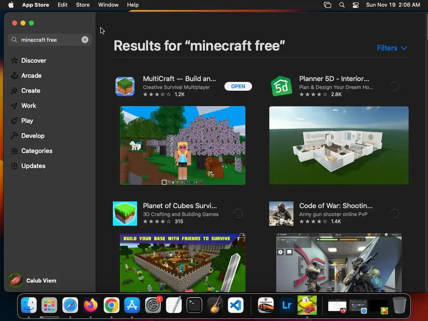The image size is (428, 321).
Task: Open Planner 5D - Interior... title
Action: click(x=334, y=79)
